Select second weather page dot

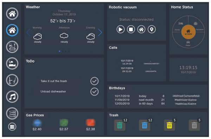click(x=63, y=51)
